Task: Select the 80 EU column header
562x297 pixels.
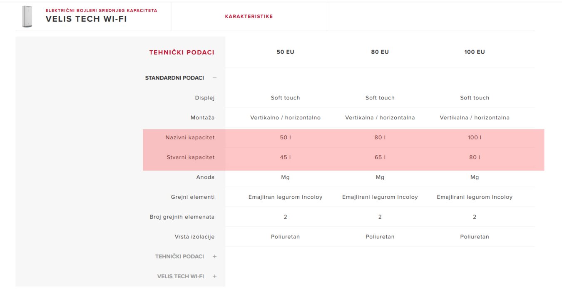Action: [380, 52]
